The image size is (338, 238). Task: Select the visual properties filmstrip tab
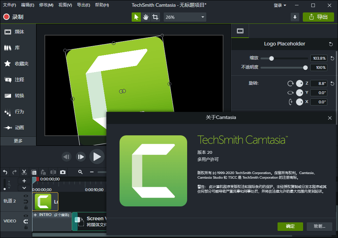pos(240,31)
